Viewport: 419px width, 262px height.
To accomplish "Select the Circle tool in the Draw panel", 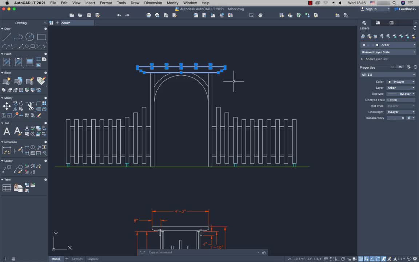I will 30,37.
